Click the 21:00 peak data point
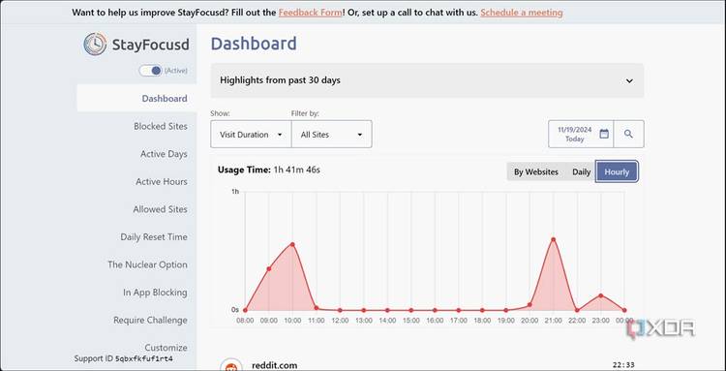Screen dimensions: 726x371 (x=554, y=239)
